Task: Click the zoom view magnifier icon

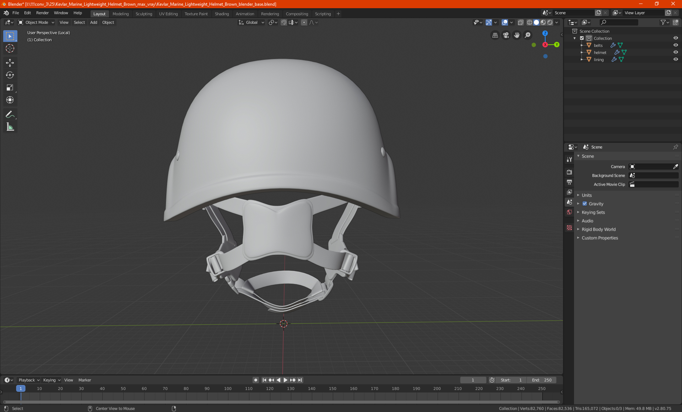Action: click(x=528, y=35)
